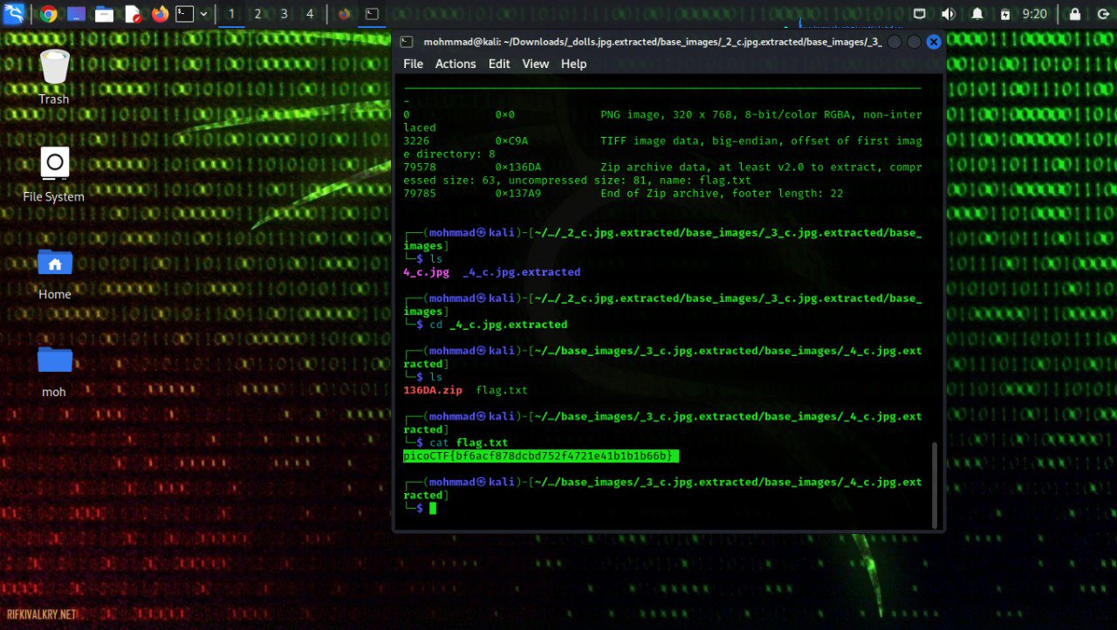The width and height of the screenshot is (1117, 630).
Task: Open the terminal File menu
Action: (x=413, y=64)
